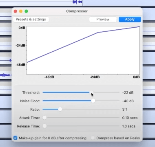Enable Compress based on Peaks checkbox
Viewport: 155px width, 147px height.
tap(93, 138)
